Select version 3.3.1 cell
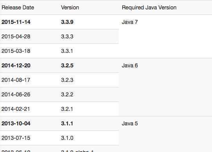This screenshot has width=212, height=152. tap(67, 51)
